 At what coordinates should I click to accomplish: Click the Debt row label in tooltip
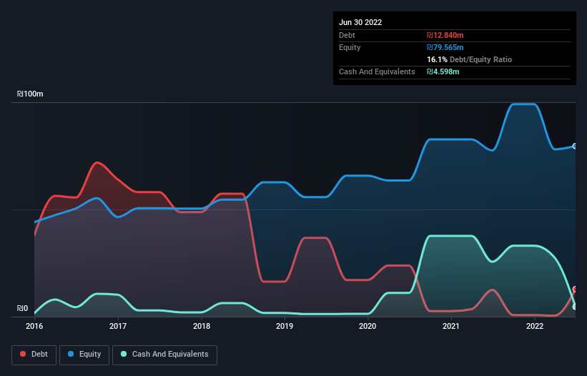click(347, 35)
